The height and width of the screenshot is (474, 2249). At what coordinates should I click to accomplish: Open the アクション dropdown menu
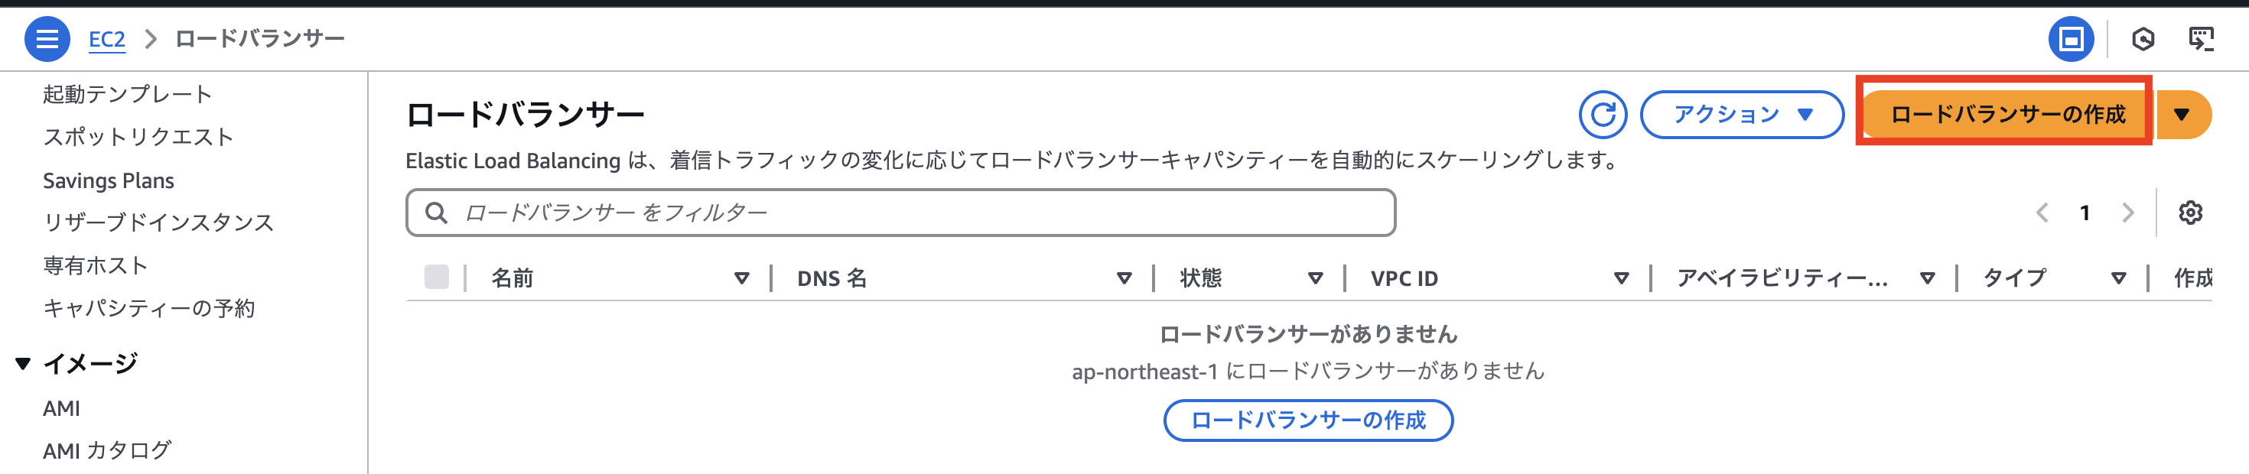tap(1742, 113)
